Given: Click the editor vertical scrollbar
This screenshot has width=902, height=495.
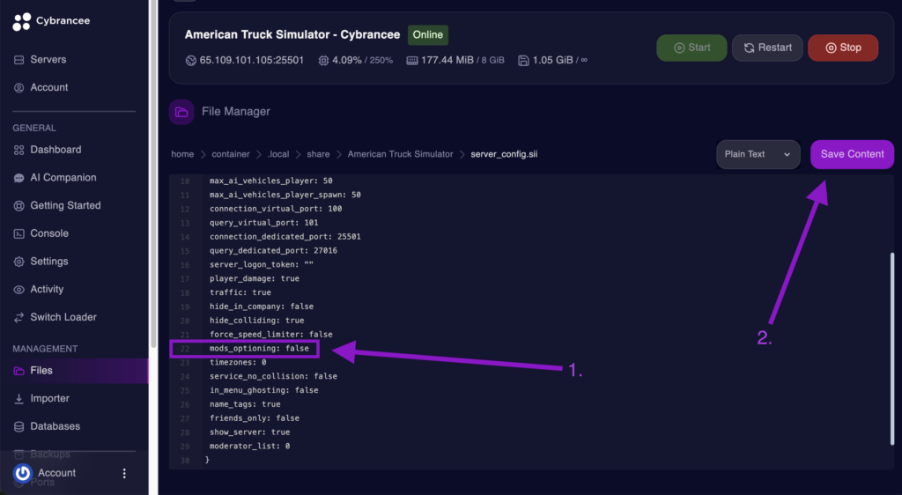Looking at the screenshot, I should click(x=892, y=349).
